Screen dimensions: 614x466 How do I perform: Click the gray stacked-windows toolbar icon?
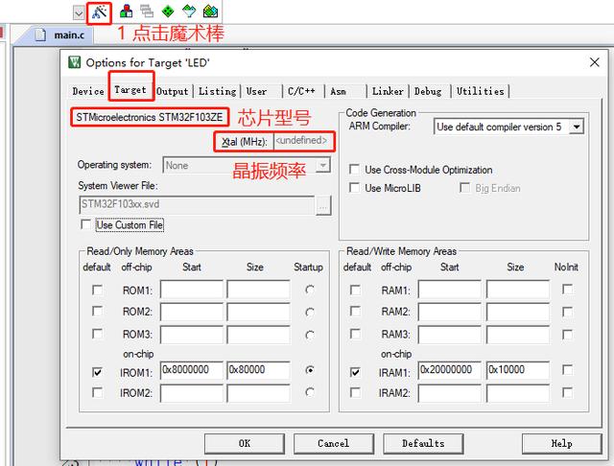[x=147, y=12]
